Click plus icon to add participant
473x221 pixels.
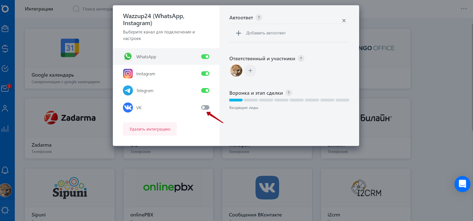[x=250, y=71]
